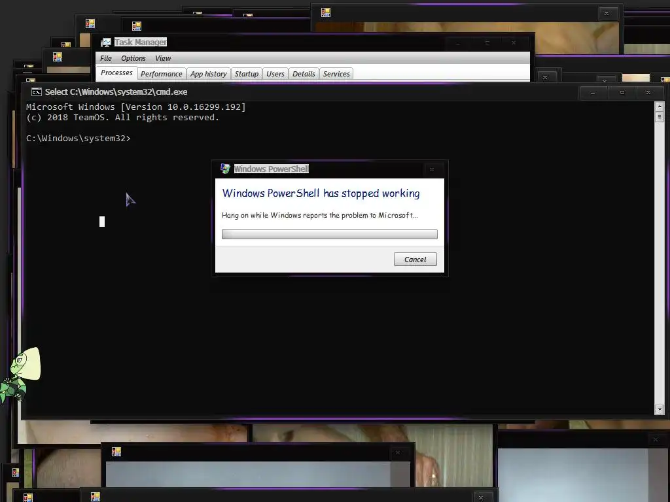The image size is (670, 502).
Task: Open the File menu in Task Manager
Action: [x=105, y=58]
